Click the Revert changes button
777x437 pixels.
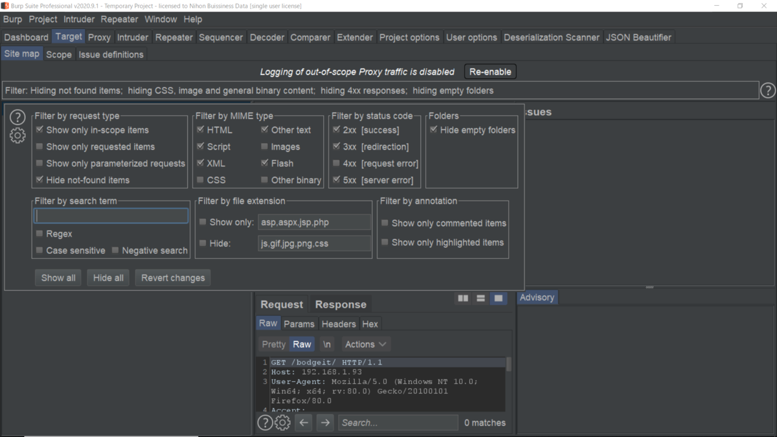(173, 278)
